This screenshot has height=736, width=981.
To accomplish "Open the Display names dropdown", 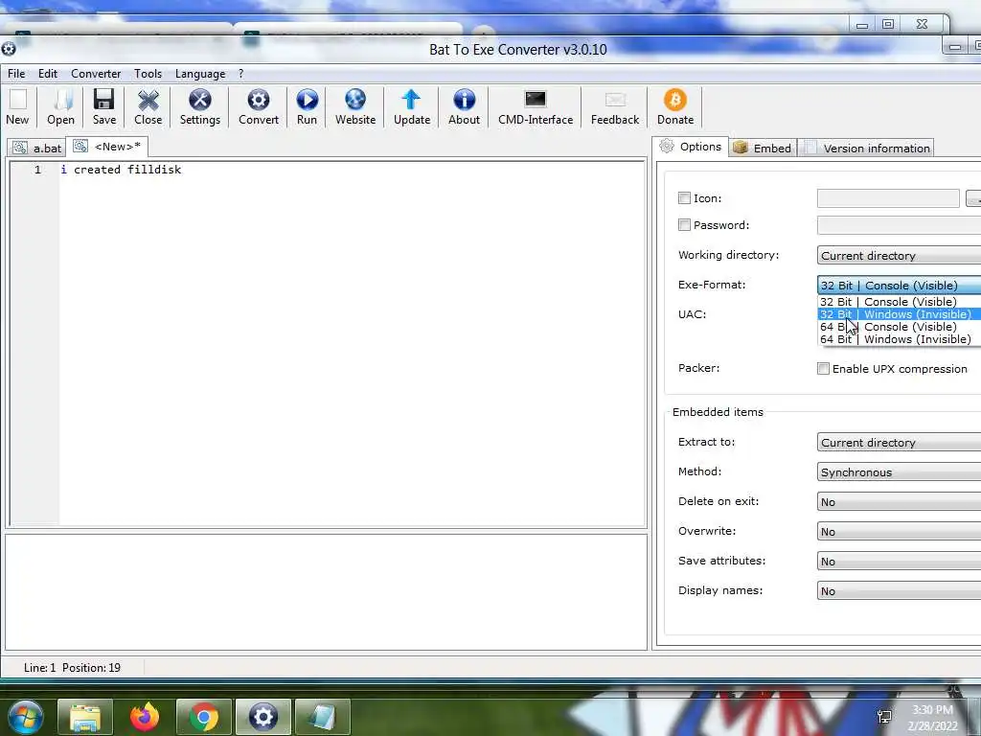I will click(899, 590).
